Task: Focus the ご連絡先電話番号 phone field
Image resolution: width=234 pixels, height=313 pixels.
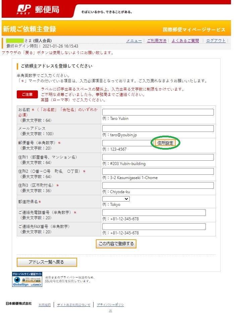Action: 154,212
